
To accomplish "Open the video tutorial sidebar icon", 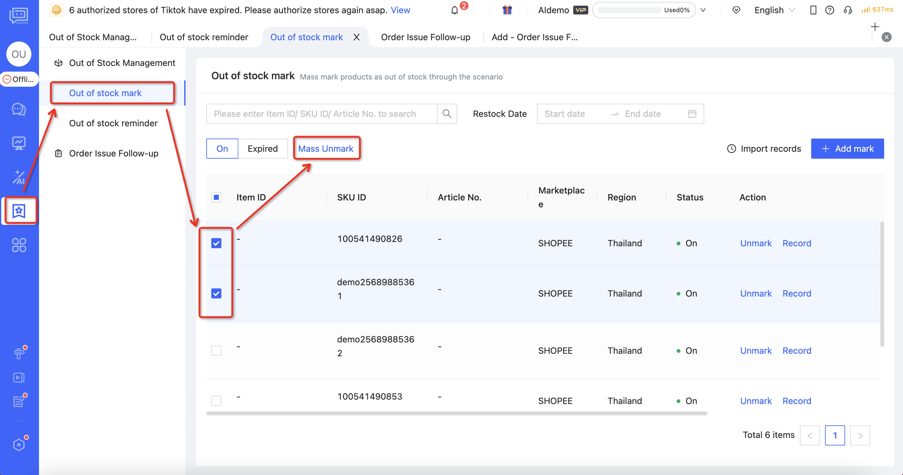I will [19, 377].
